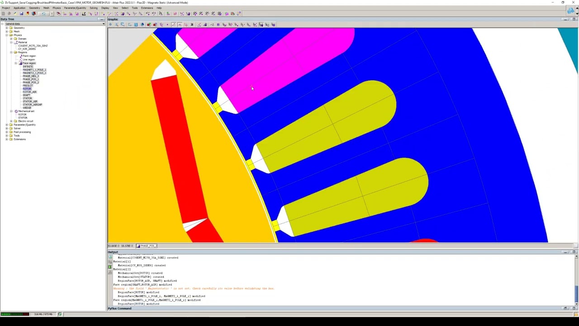Click the New project toolbar icon
579x326 pixels.
(3, 14)
